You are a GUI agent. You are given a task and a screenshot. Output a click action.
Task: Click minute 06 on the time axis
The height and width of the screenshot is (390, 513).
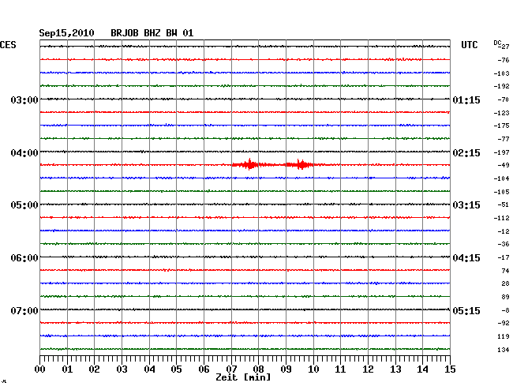204,369
